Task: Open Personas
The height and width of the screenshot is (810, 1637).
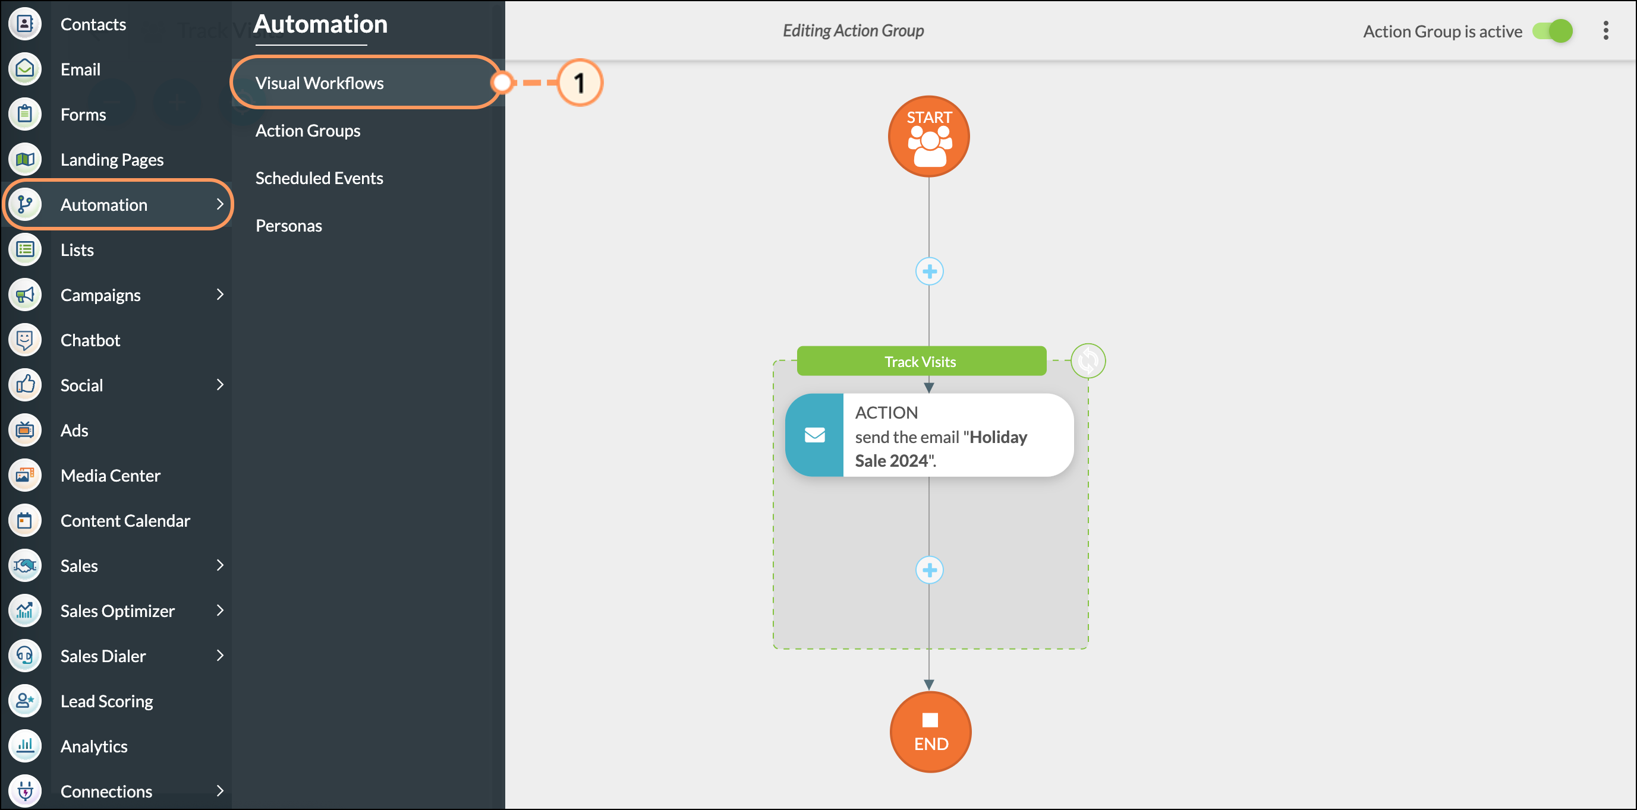Action: [288, 225]
